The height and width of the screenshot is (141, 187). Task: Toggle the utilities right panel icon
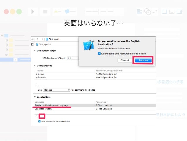click(179, 12)
